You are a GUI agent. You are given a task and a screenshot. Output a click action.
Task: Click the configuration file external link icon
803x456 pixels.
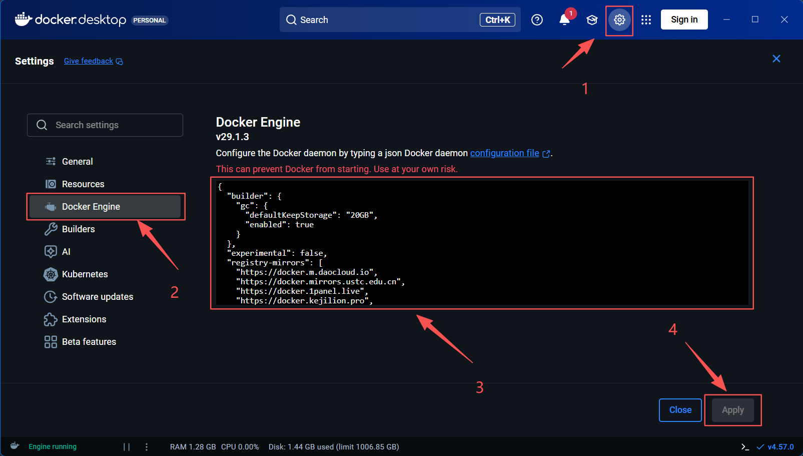click(546, 154)
